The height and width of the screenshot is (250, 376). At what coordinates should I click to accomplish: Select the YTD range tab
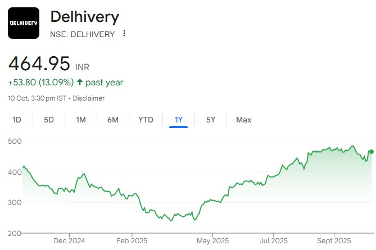[146, 120]
